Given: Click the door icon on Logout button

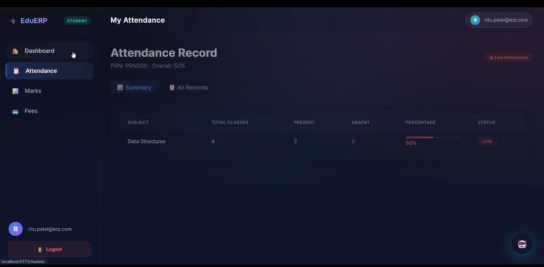Looking at the screenshot, I should click(x=40, y=249).
